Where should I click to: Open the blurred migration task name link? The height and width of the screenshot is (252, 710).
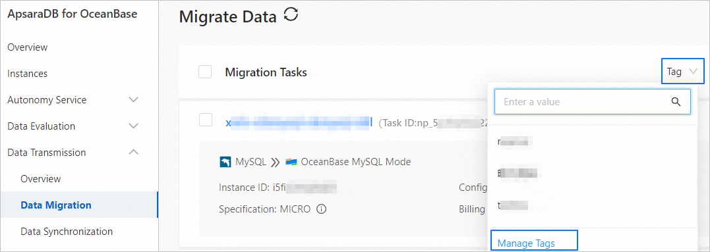pyautogui.click(x=299, y=122)
